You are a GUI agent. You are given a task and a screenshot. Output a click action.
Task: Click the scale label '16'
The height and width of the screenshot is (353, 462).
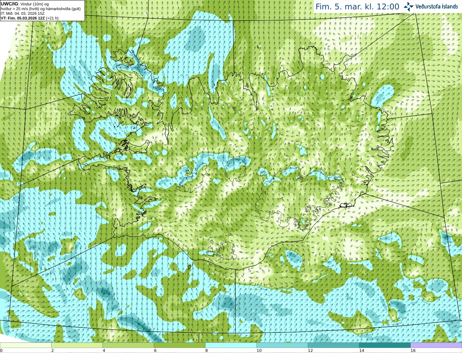413,350
